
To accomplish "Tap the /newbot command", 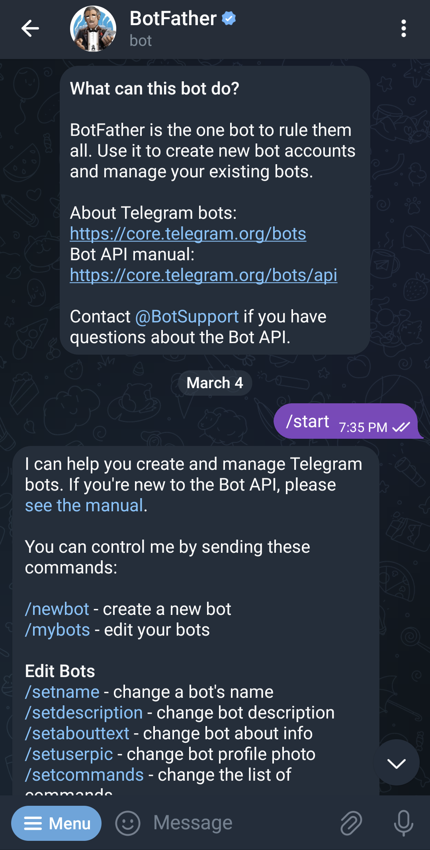I will coord(57,609).
